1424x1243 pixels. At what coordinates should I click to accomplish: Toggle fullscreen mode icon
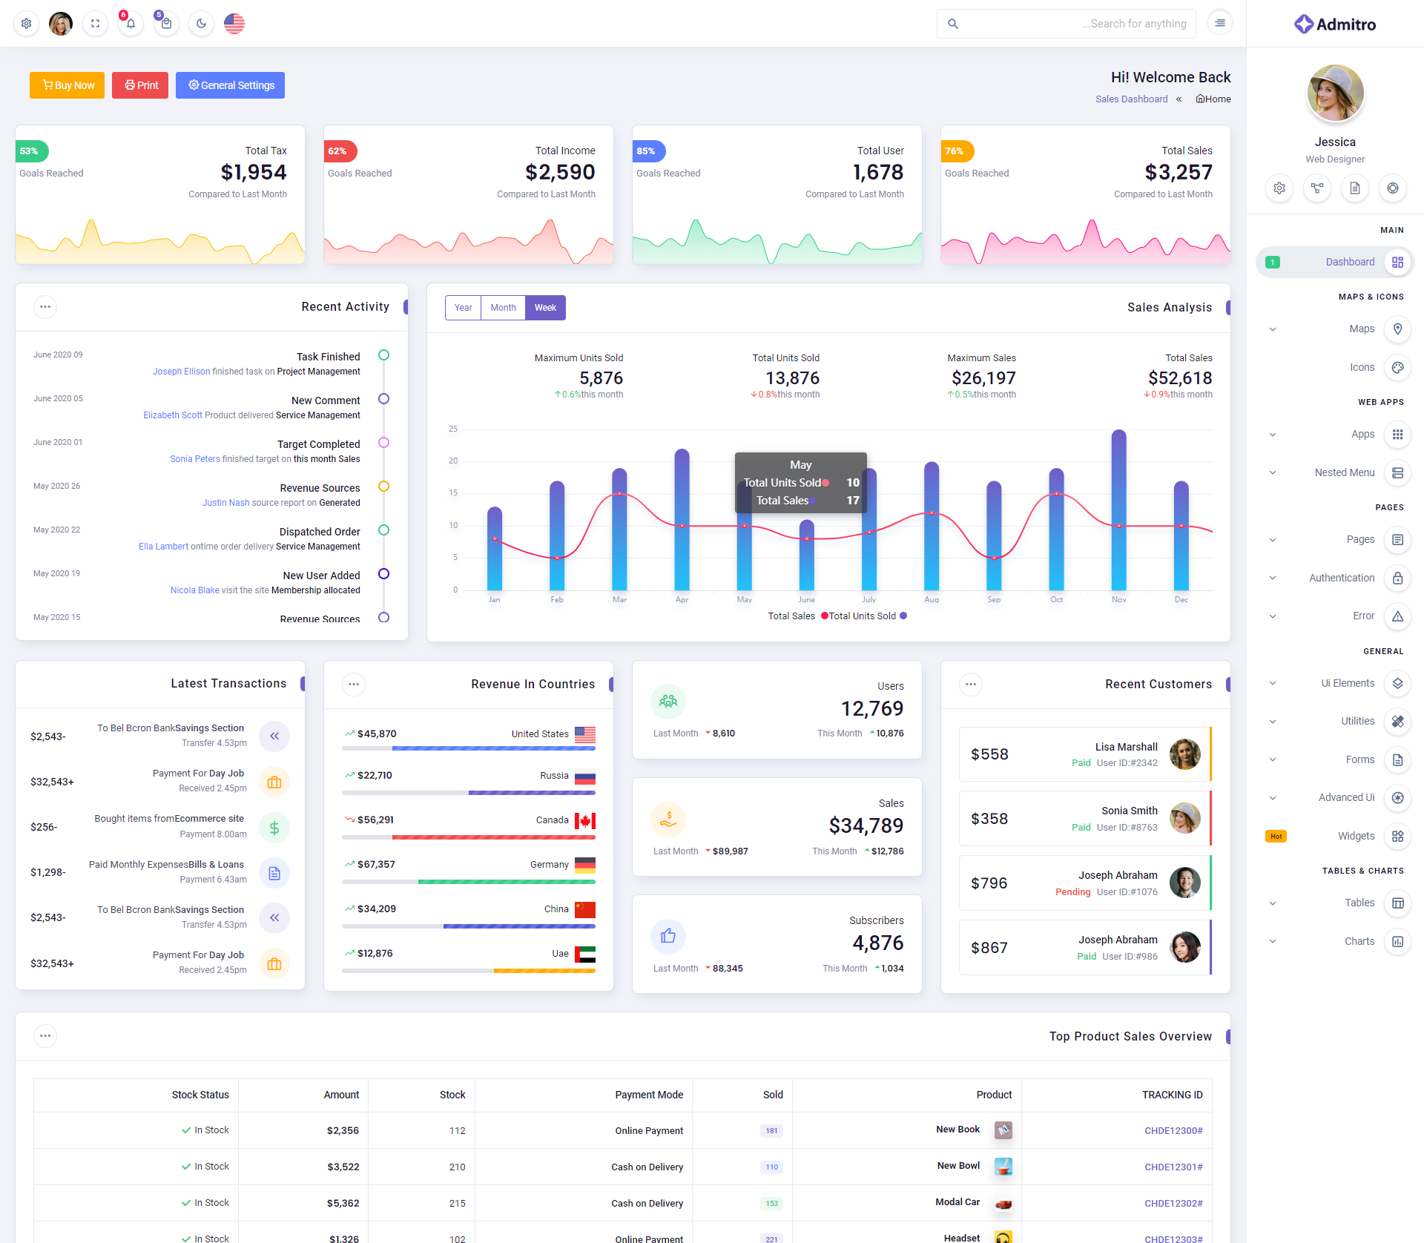[x=95, y=24]
